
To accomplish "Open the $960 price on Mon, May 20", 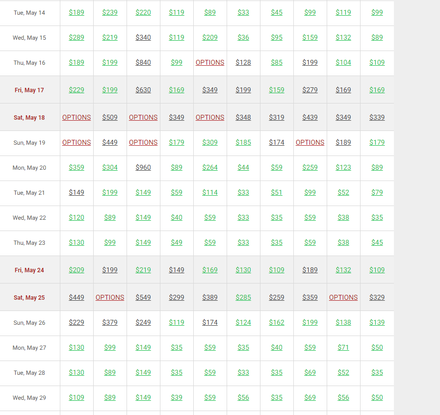I will pyautogui.click(x=143, y=167).
